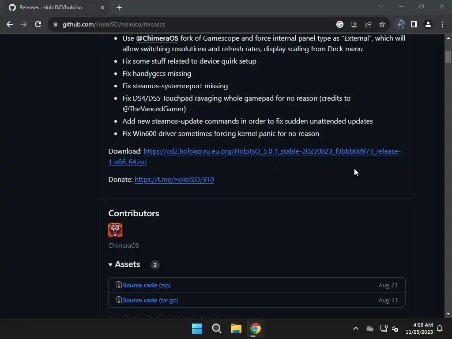The image size is (452, 339).
Task: Open the notifications bell
Action: point(440,328)
